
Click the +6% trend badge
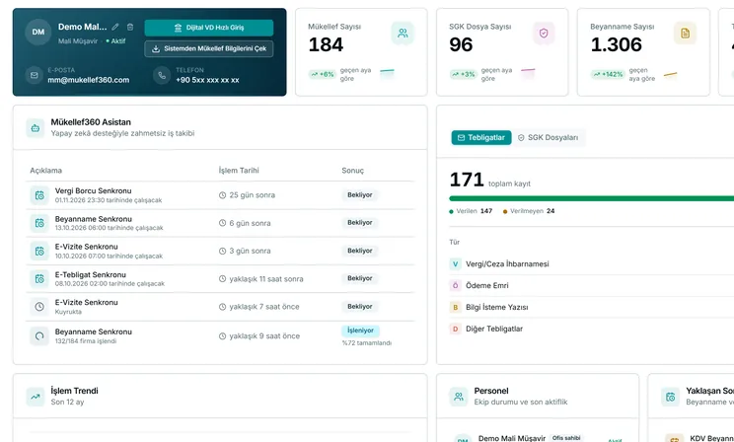coord(322,74)
